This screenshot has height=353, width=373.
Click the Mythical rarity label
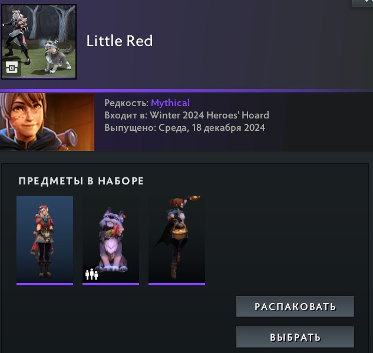click(170, 103)
